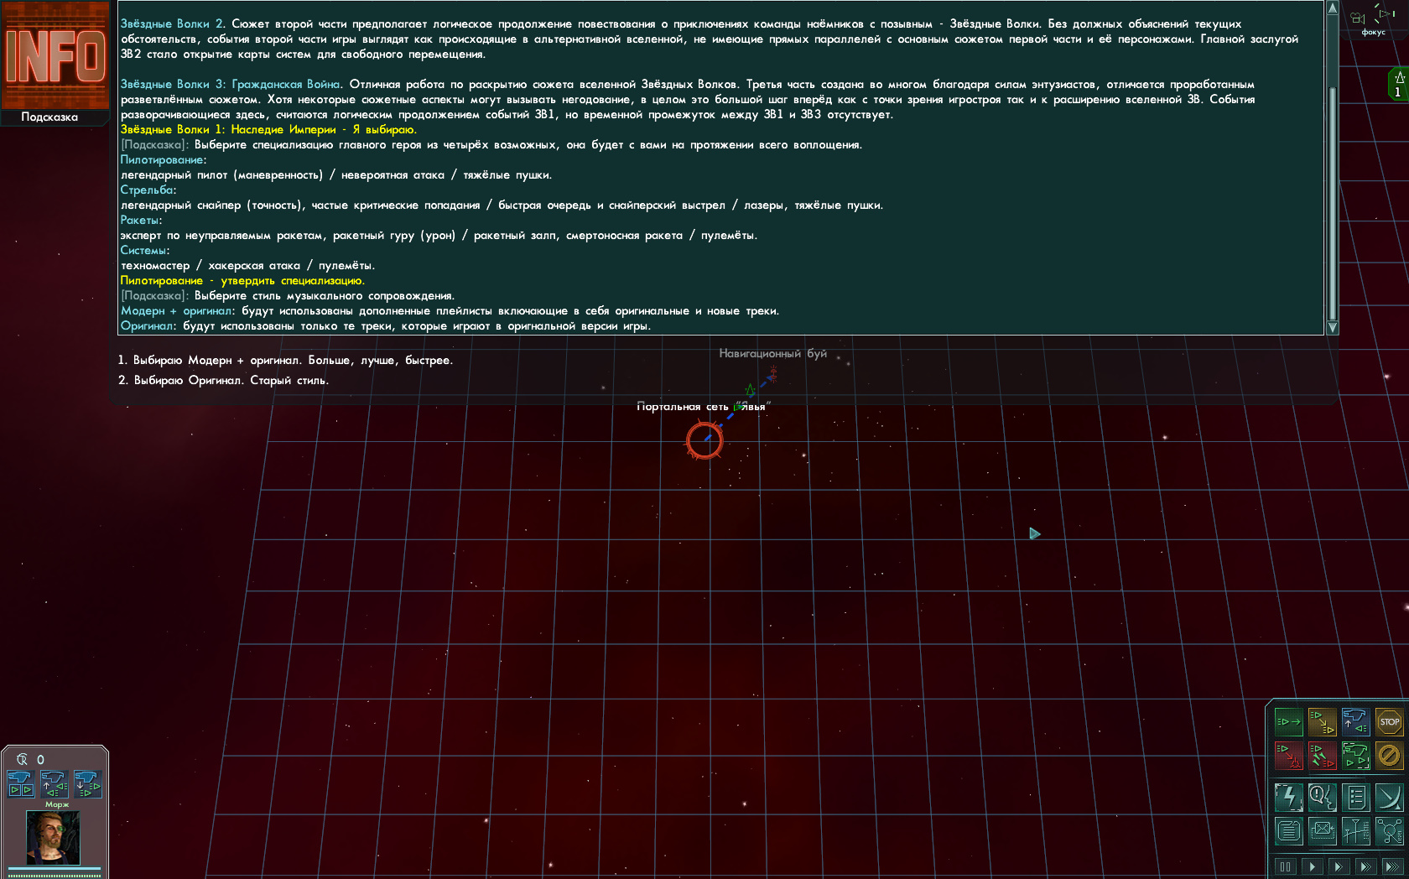Click the blue dock-to-mothership order icon in command panel

click(x=1355, y=722)
